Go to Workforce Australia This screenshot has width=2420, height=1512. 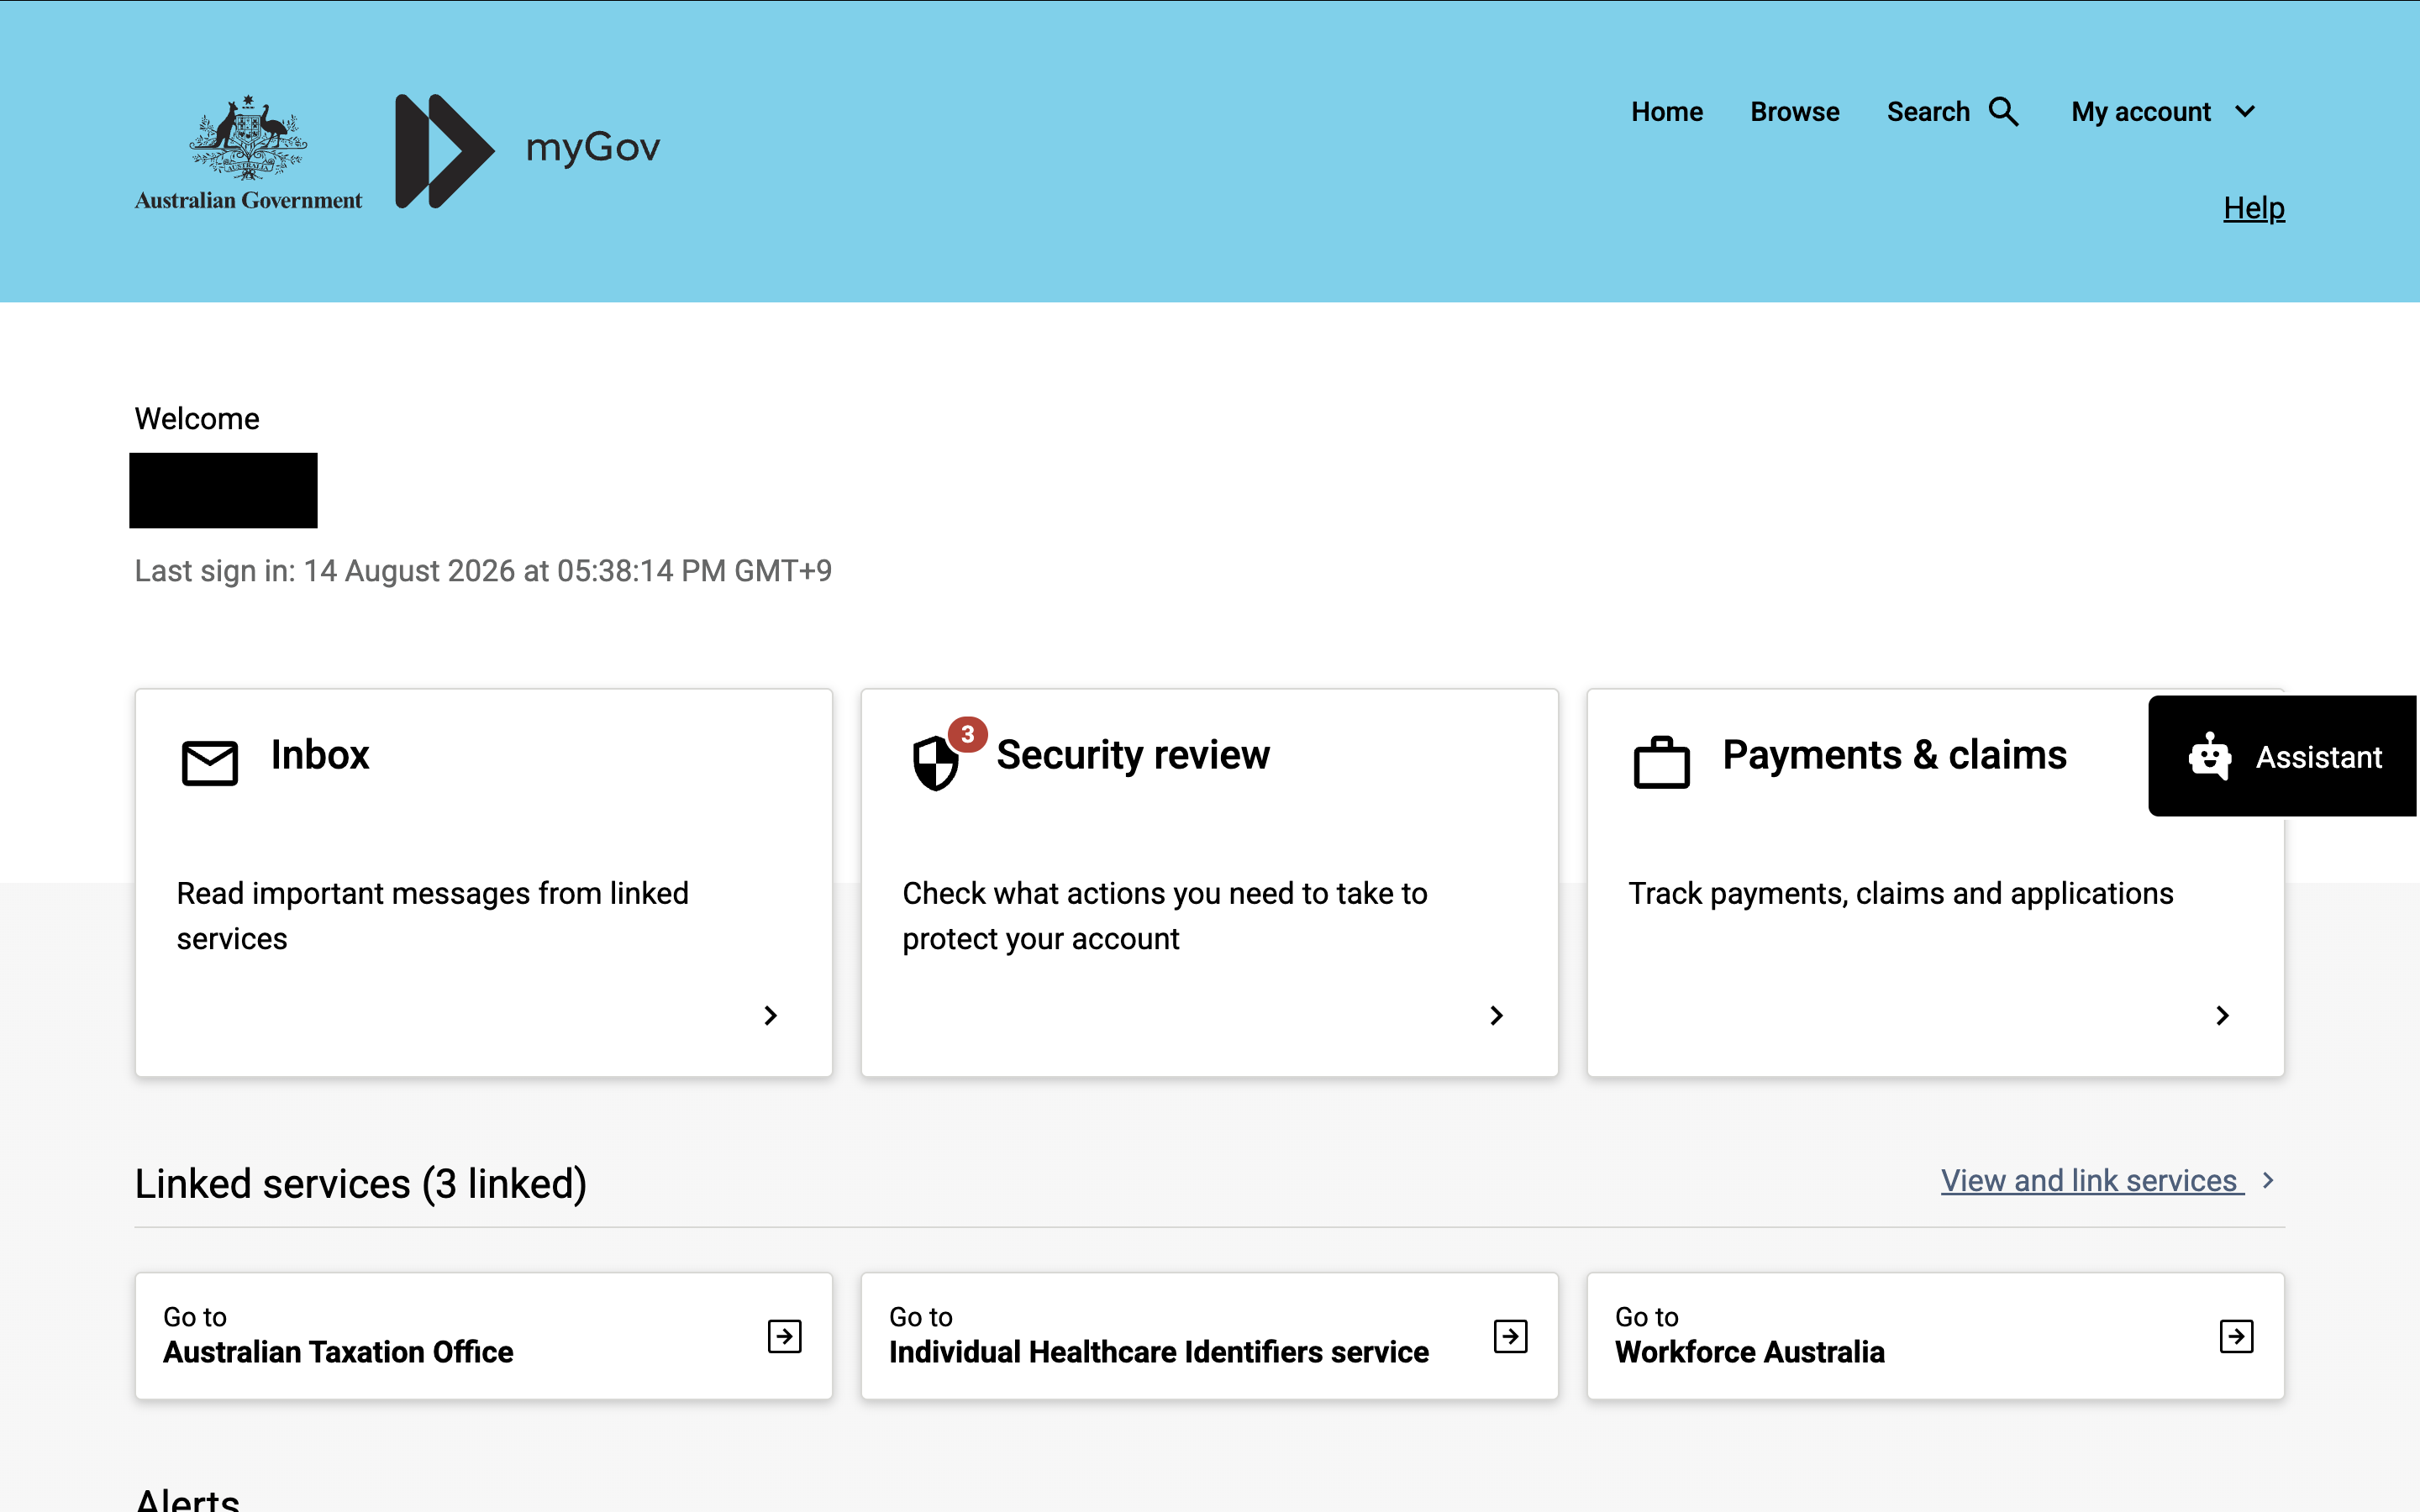(1935, 1336)
